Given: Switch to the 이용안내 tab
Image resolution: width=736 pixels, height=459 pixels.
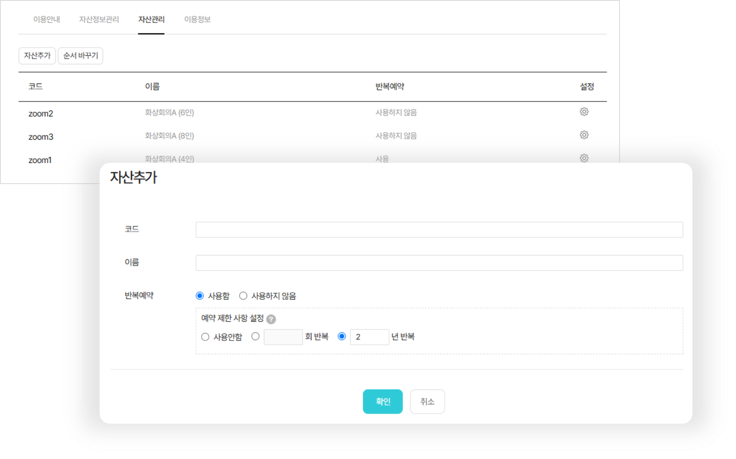Looking at the screenshot, I should tap(46, 19).
